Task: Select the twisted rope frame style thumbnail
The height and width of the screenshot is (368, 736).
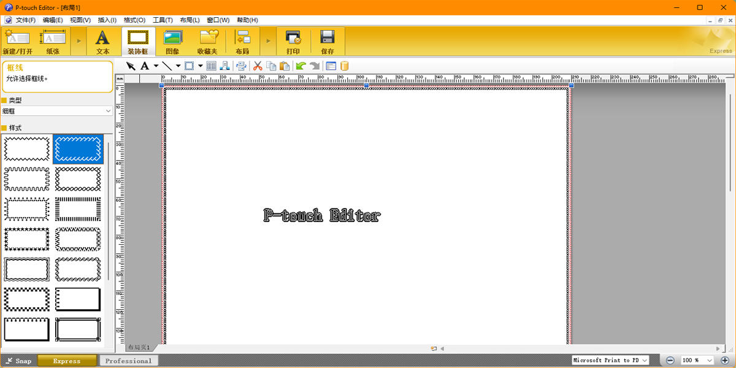Action: 78,269
